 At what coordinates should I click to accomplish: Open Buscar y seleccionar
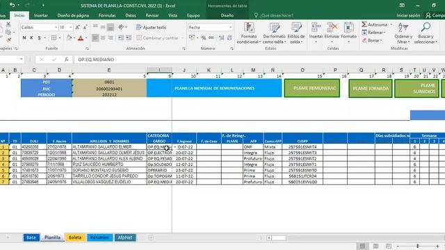(426, 33)
